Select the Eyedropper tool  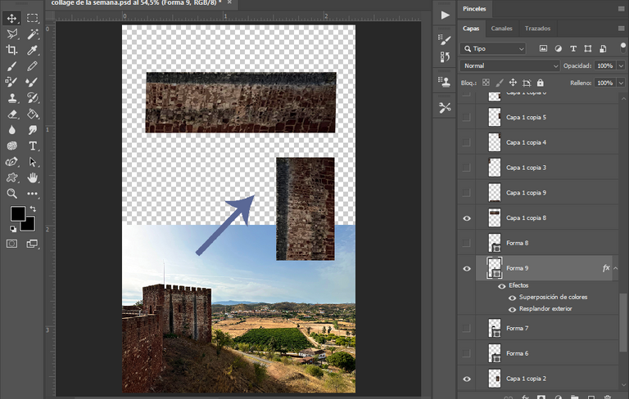click(x=33, y=50)
